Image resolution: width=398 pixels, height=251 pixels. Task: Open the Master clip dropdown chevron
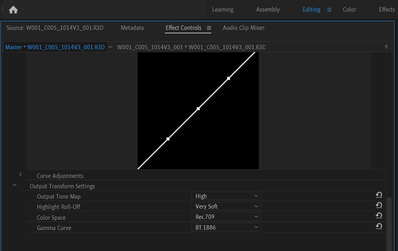coord(110,47)
